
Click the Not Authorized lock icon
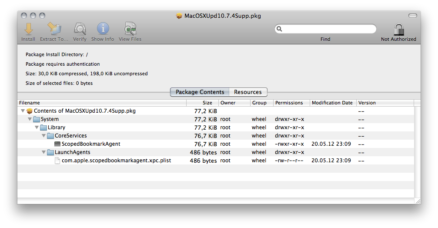(x=398, y=30)
